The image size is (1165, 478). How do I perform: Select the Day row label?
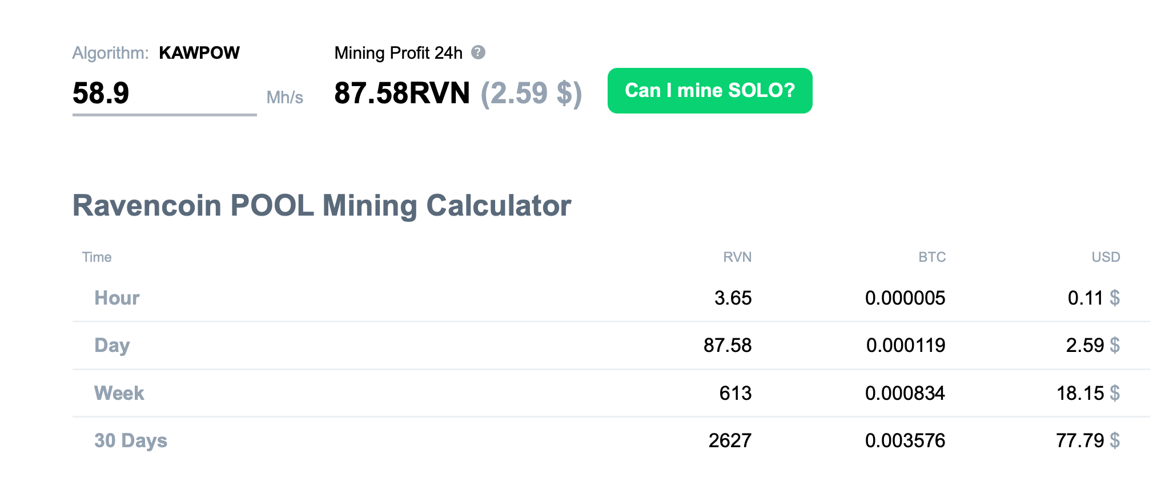(x=112, y=346)
